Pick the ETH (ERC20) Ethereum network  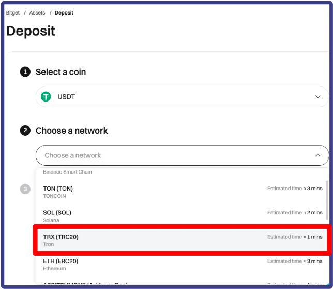tap(182, 265)
